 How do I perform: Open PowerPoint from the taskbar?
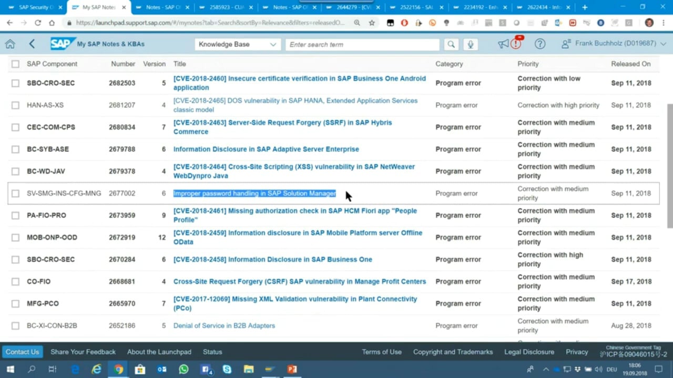pyautogui.click(x=292, y=370)
